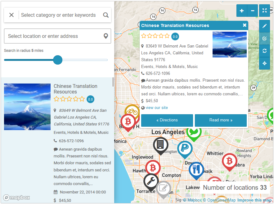
Task: Select the blue fork-and-knife restaurant marker
Action: click(x=196, y=170)
